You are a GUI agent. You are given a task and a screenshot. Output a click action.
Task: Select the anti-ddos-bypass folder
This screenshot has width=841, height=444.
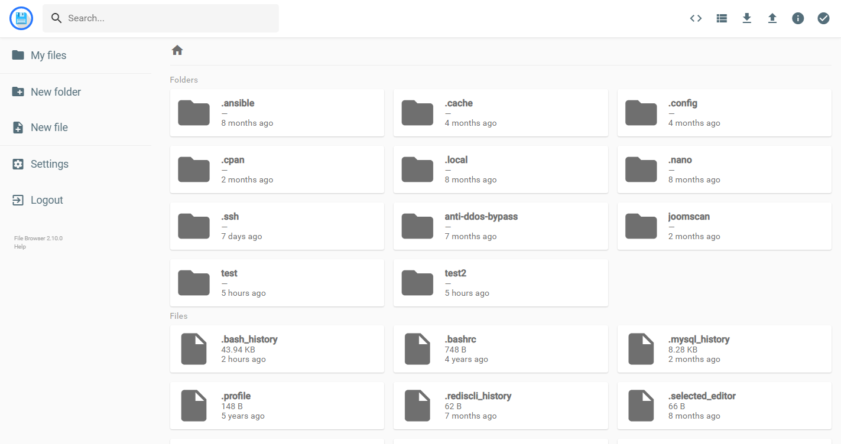tap(501, 226)
